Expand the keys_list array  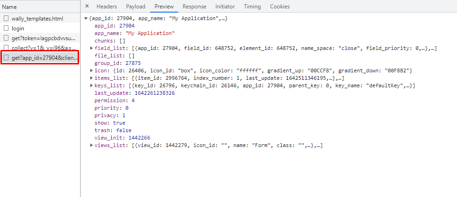(x=91, y=85)
